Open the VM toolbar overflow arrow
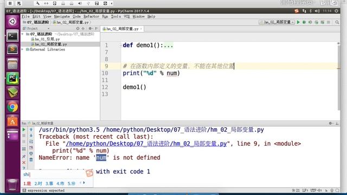347x195 pixels. tap(112, 3)
